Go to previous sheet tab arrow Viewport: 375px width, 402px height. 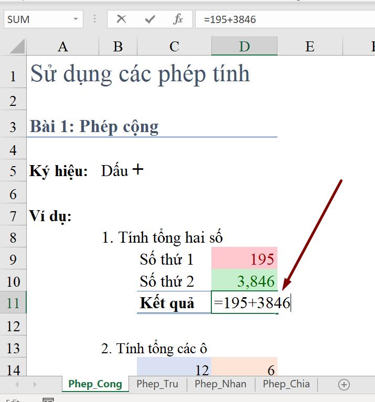[x=17, y=384]
